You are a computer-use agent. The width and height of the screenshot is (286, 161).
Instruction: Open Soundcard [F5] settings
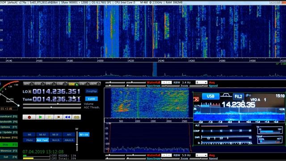9,116
